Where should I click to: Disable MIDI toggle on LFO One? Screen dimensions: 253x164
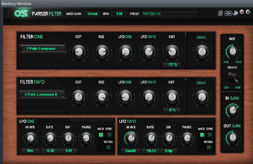[101, 135]
